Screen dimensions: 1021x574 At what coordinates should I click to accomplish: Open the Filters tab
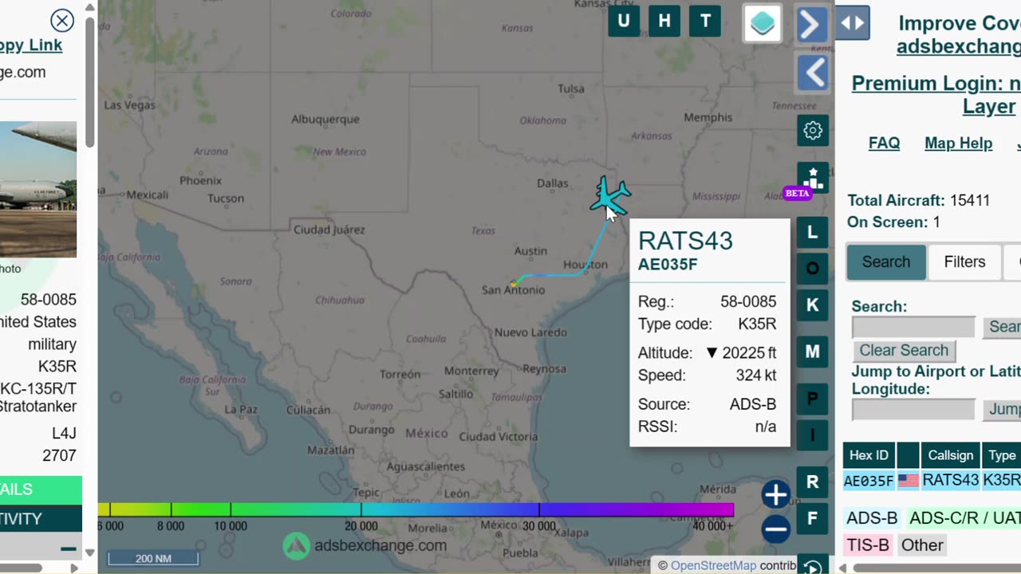[964, 262]
